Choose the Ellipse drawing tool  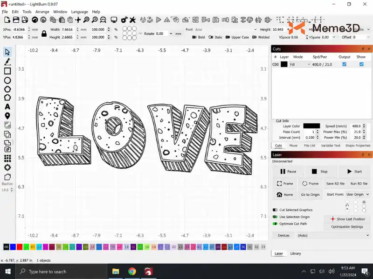tap(7, 80)
